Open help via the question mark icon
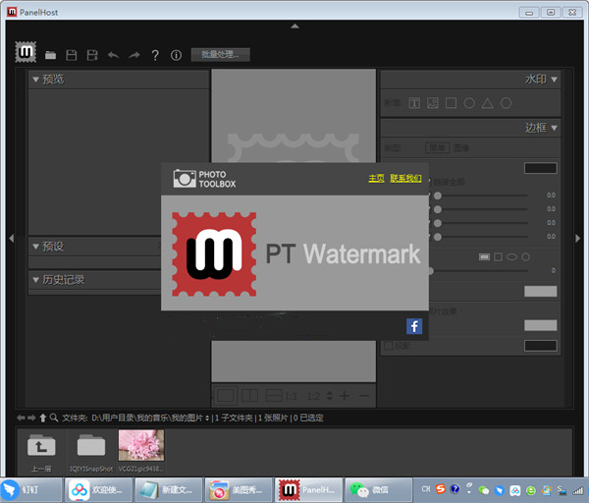The image size is (589, 503). coord(155,55)
